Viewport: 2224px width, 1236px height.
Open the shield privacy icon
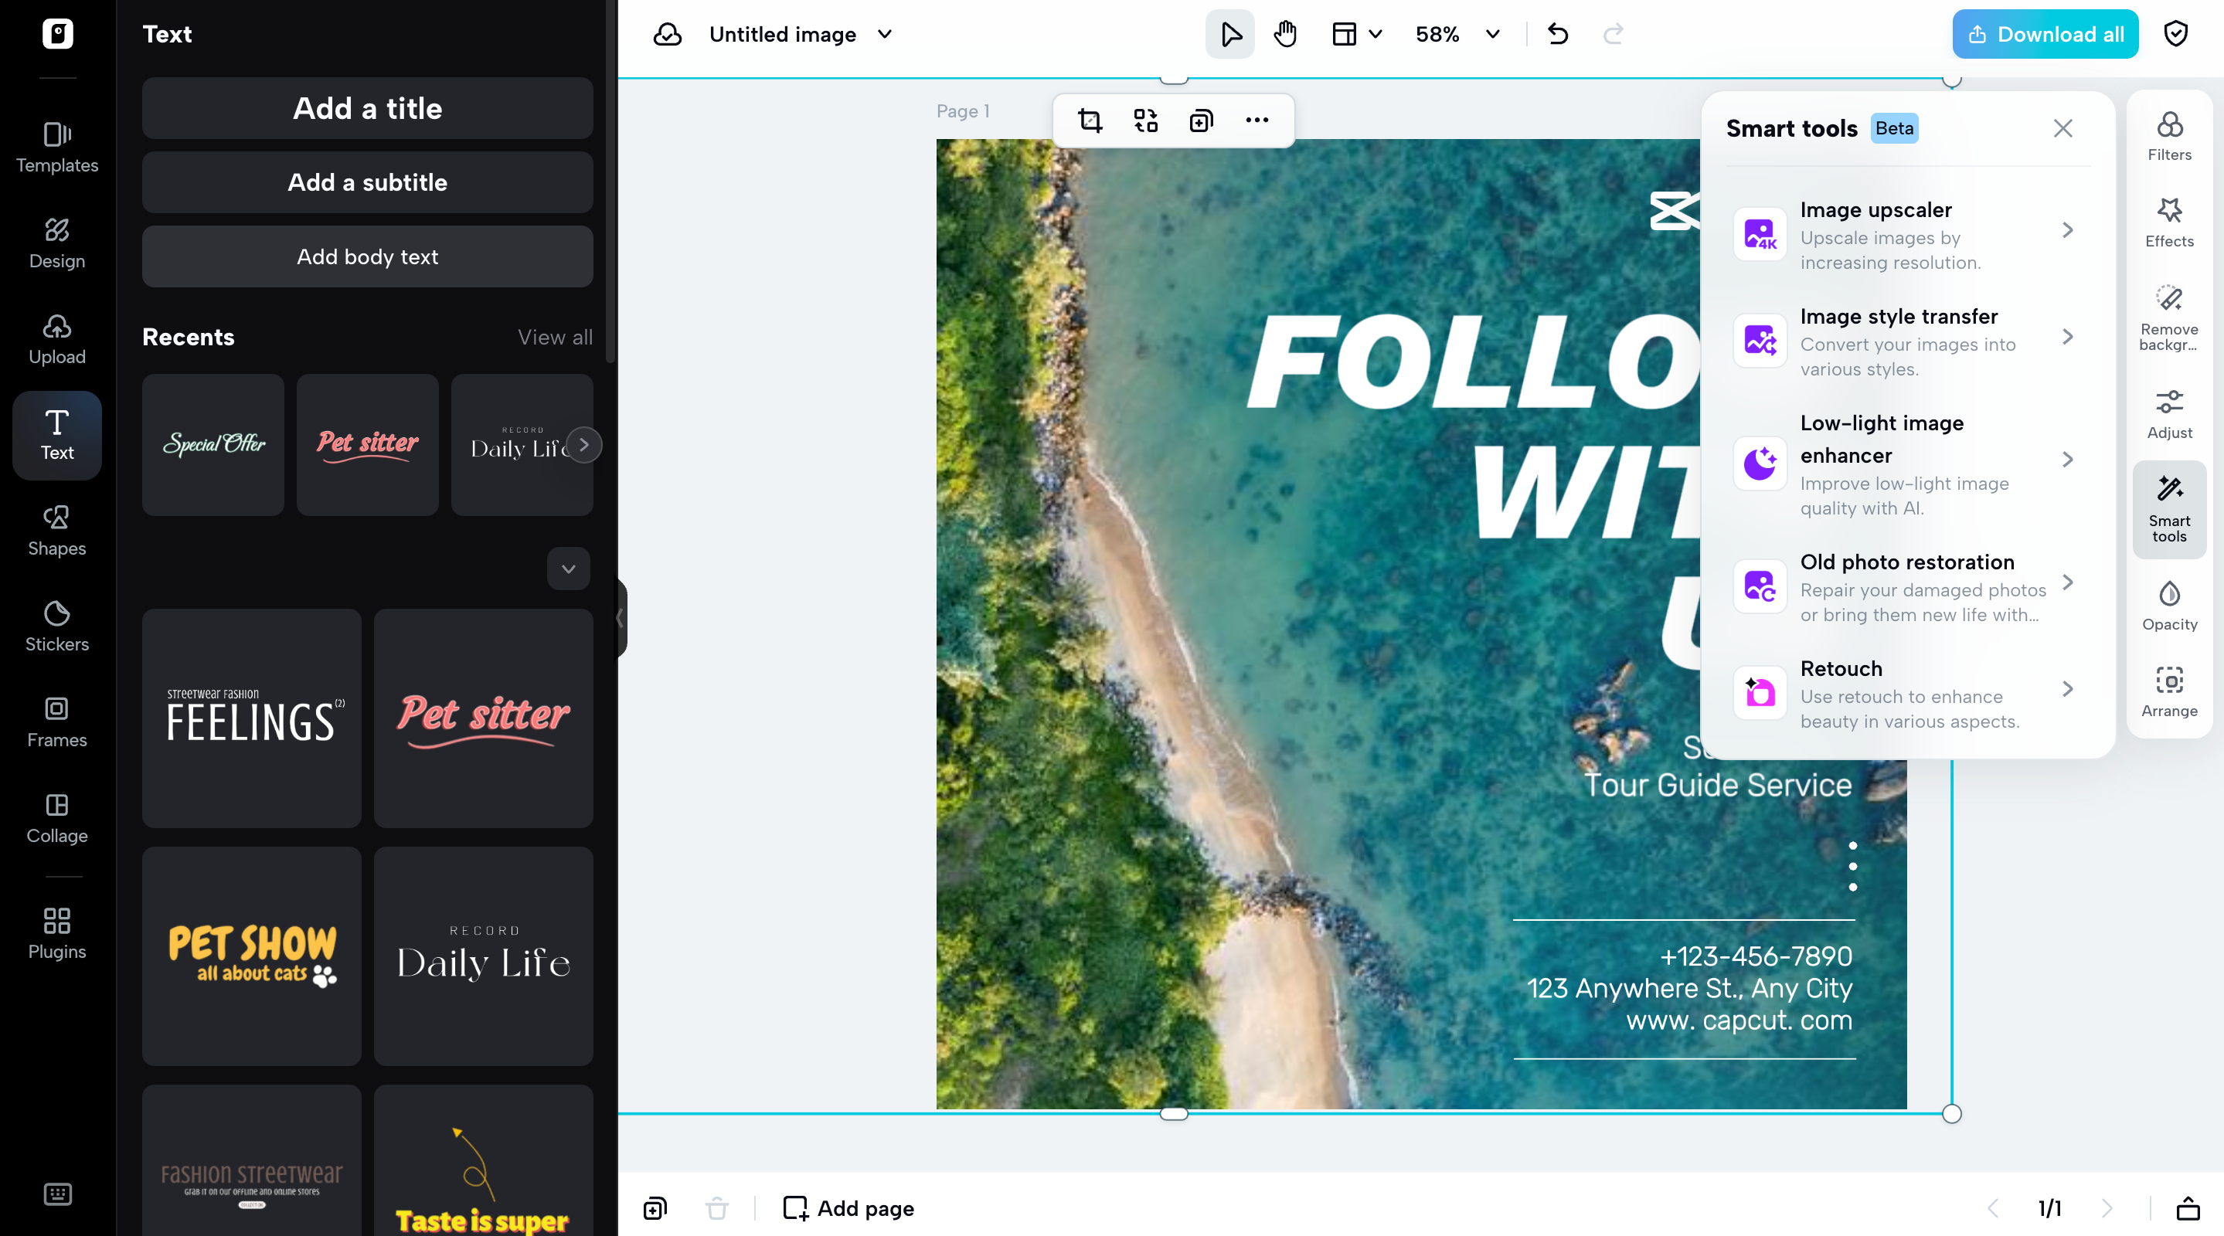tap(2175, 35)
